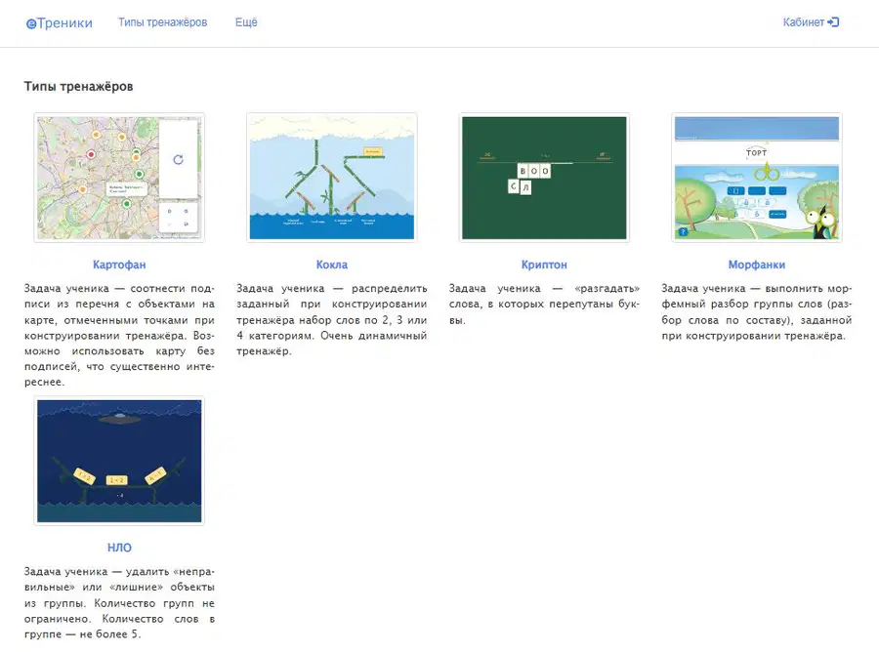
Task: Open the Кокла bamboo thumbnail
Action: 332,178
